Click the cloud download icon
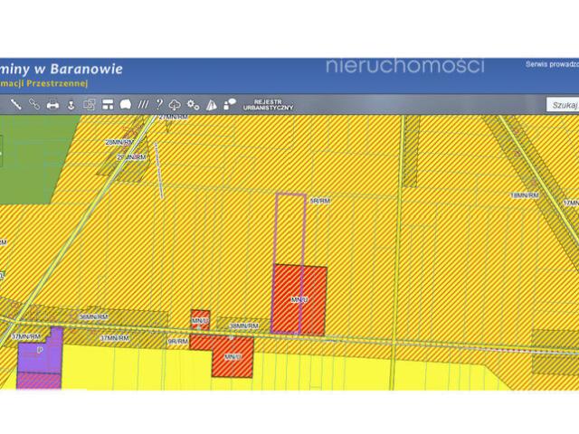The image size is (579, 434). click(175, 105)
